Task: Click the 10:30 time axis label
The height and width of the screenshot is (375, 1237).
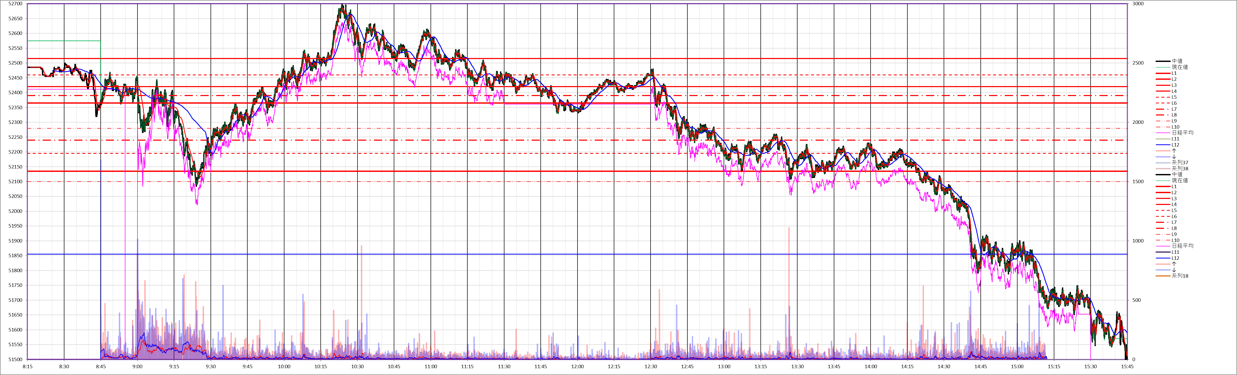Action: point(357,366)
